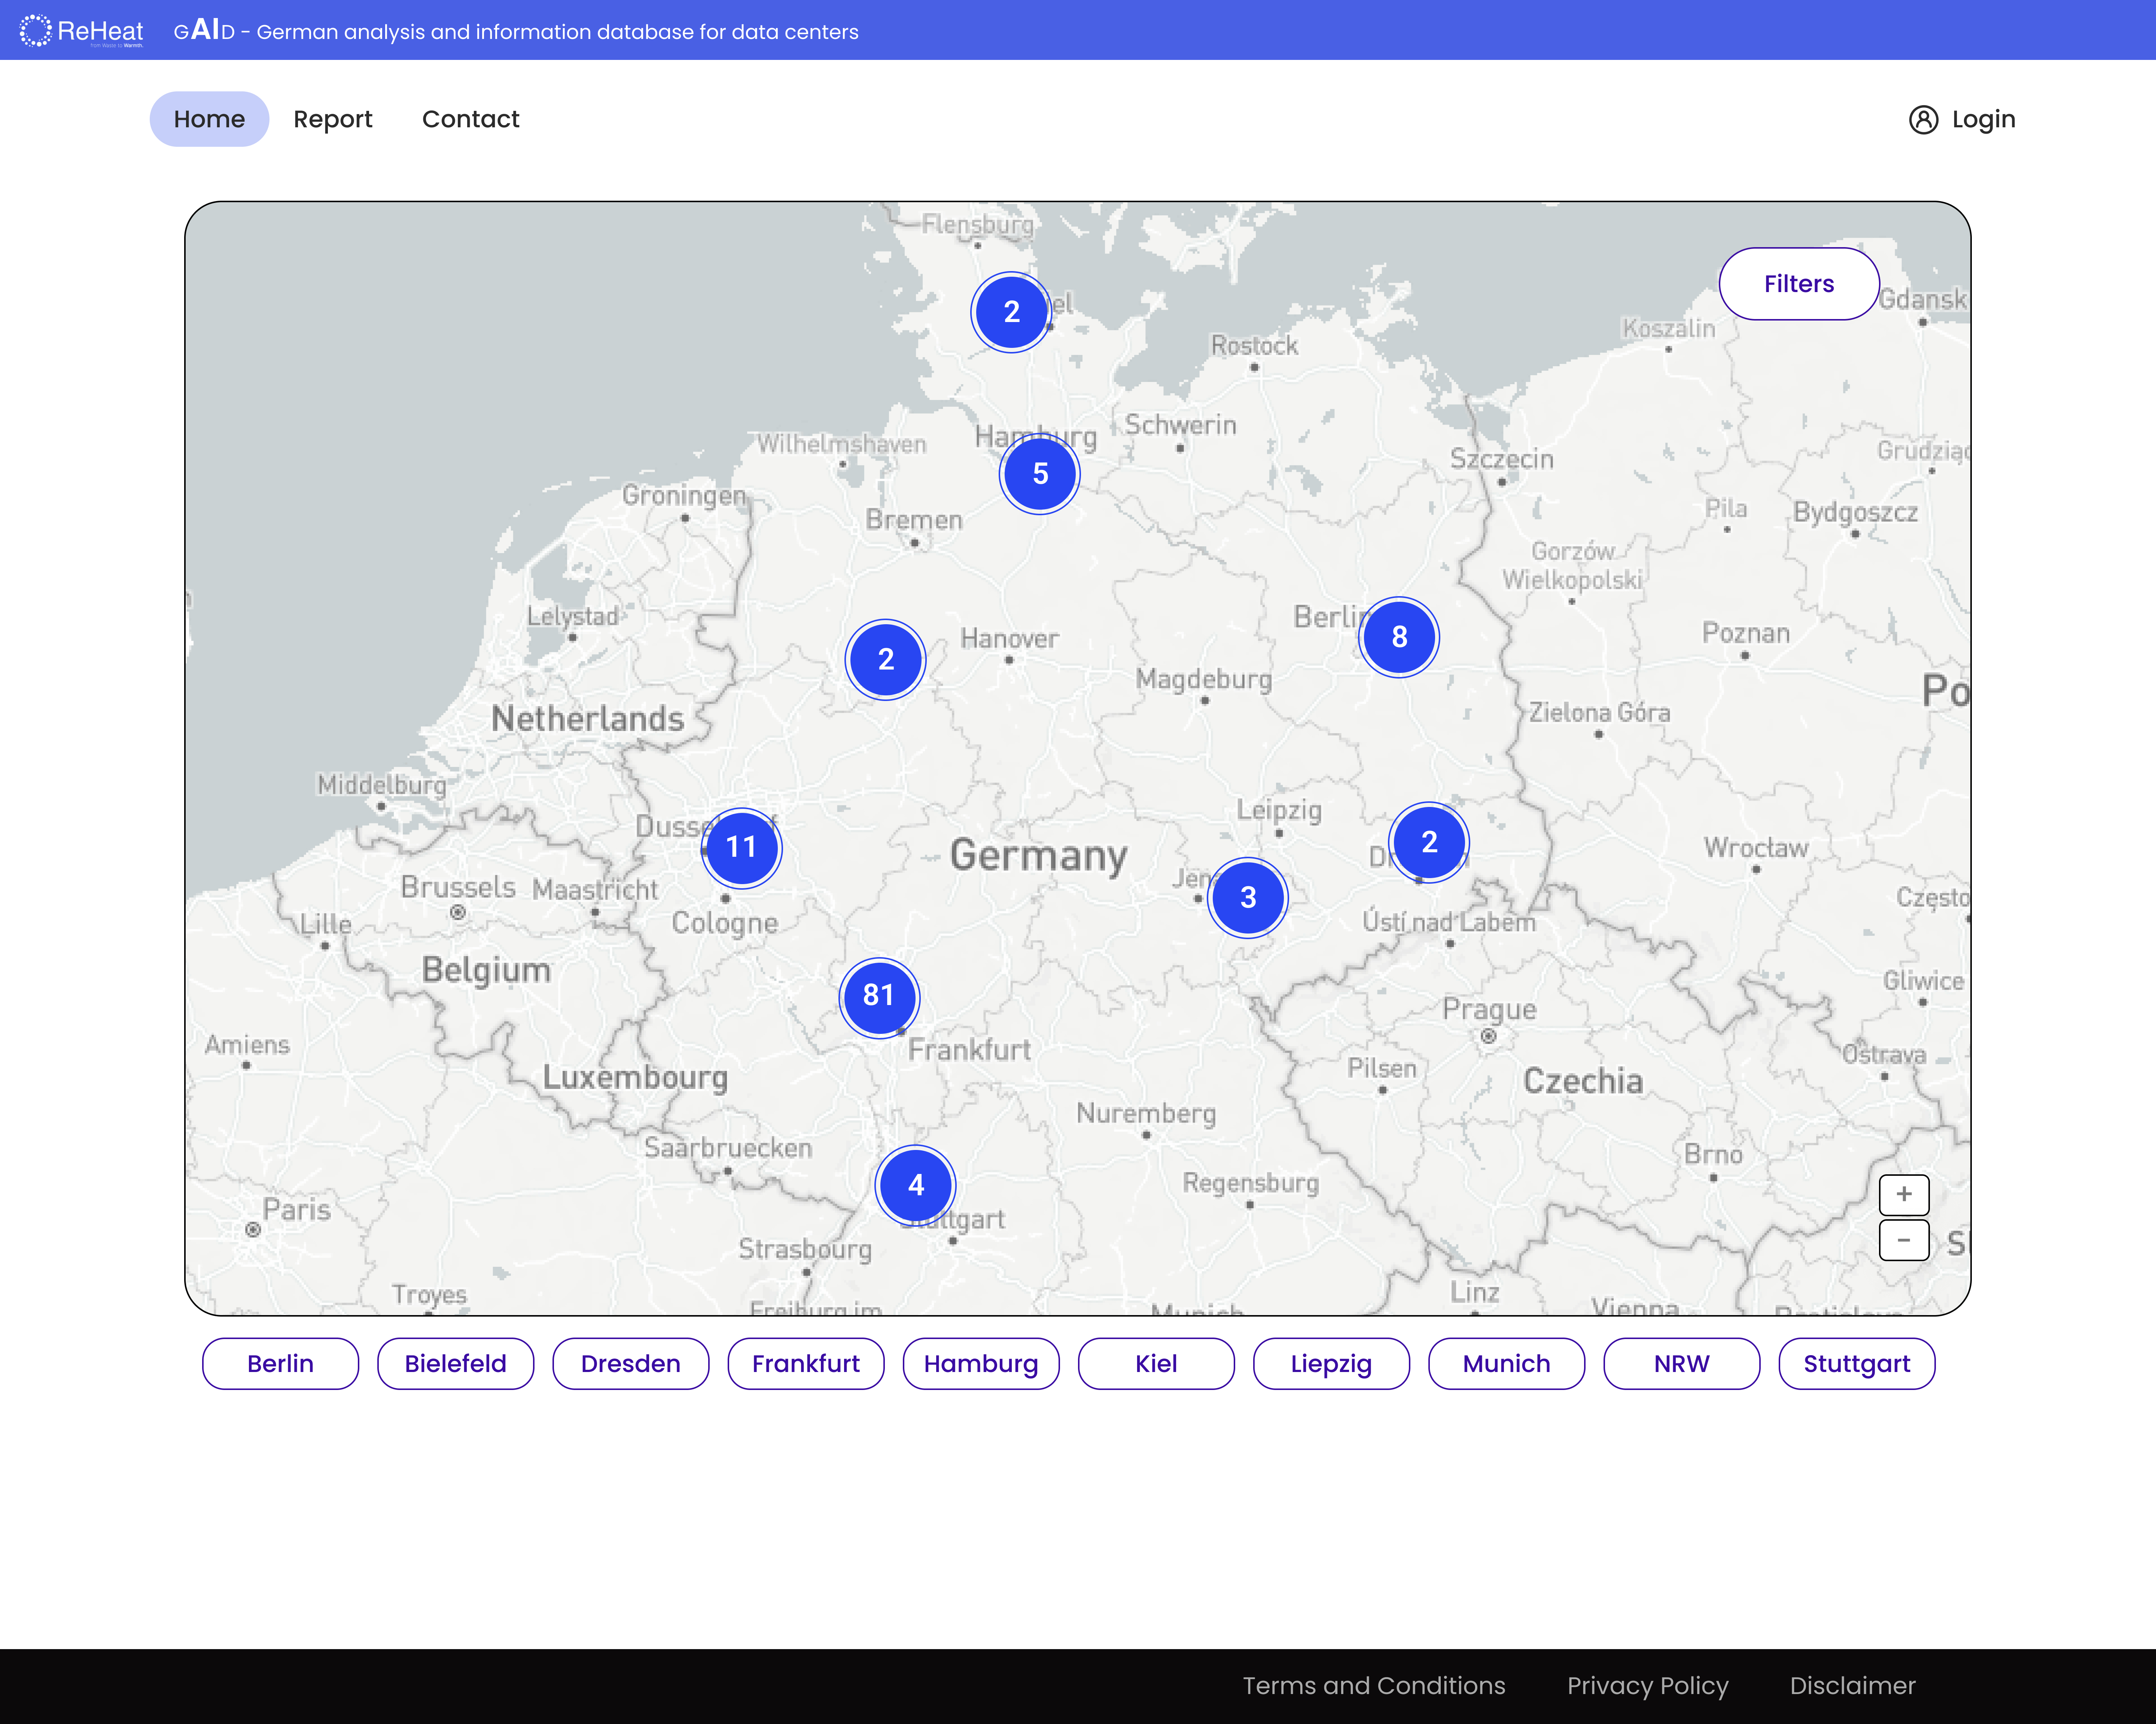The height and width of the screenshot is (1724, 2156).
Task: Open the Privacy Policy link
Action: tap(1647, 1685)
